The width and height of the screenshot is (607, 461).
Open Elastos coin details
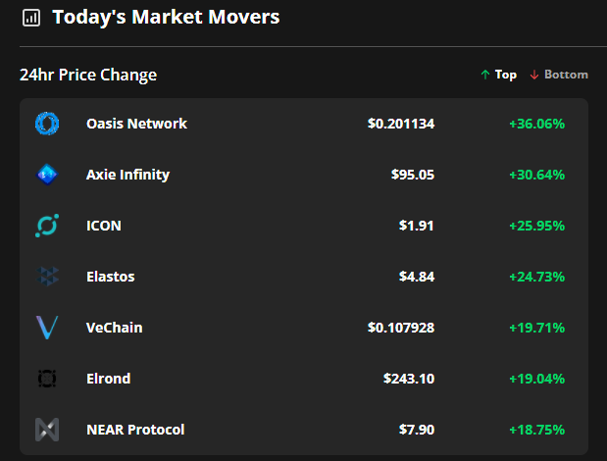[x=111, y=277]
